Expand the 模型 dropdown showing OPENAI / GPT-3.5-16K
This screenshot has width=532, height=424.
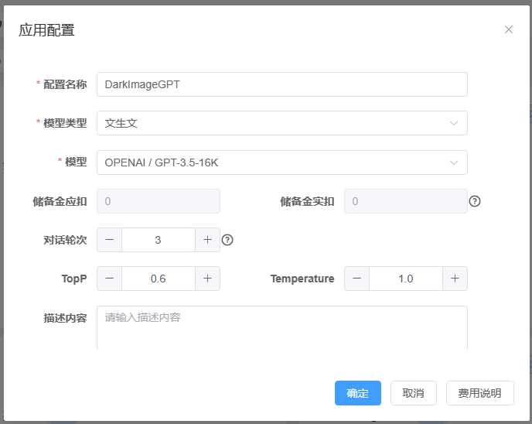[x=281, y=162]
